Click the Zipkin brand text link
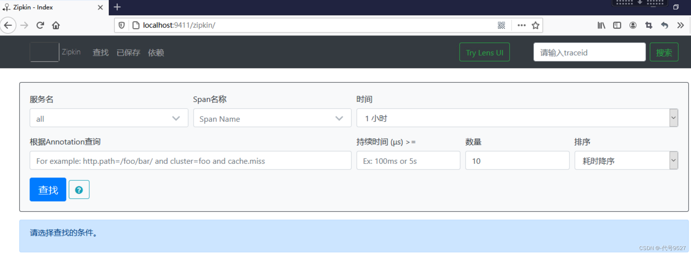 (x=71, y=52)
